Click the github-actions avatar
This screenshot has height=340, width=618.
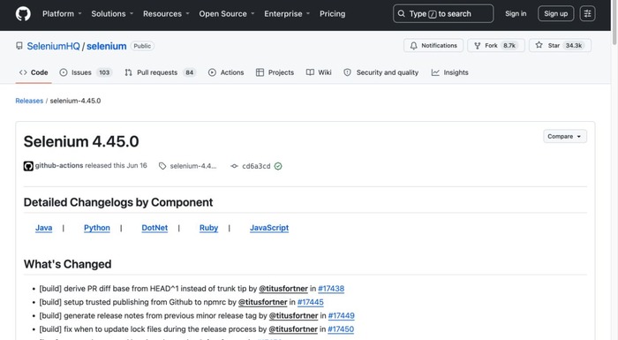pyautogui.click(x=28, y=166)
